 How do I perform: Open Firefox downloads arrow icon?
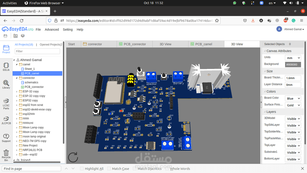click(253, 21)
